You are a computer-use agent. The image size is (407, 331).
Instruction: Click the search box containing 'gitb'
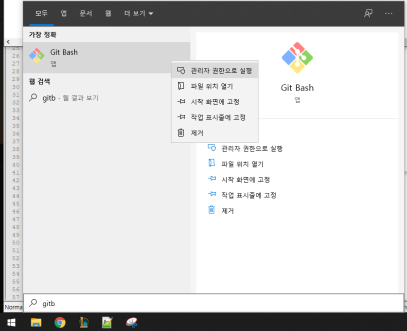[x=213, y=303]
